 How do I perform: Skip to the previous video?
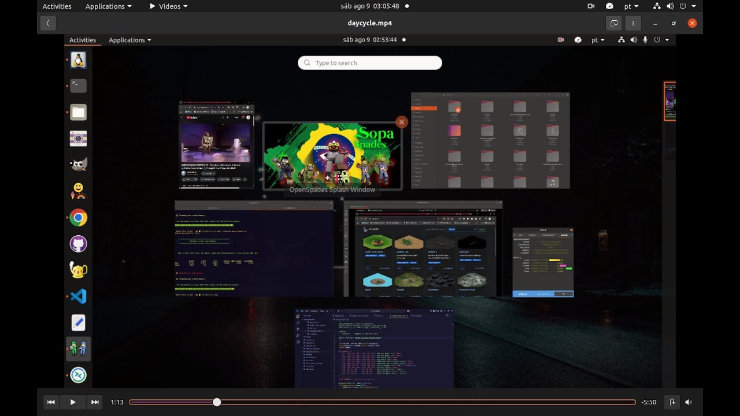coord(51,402)
